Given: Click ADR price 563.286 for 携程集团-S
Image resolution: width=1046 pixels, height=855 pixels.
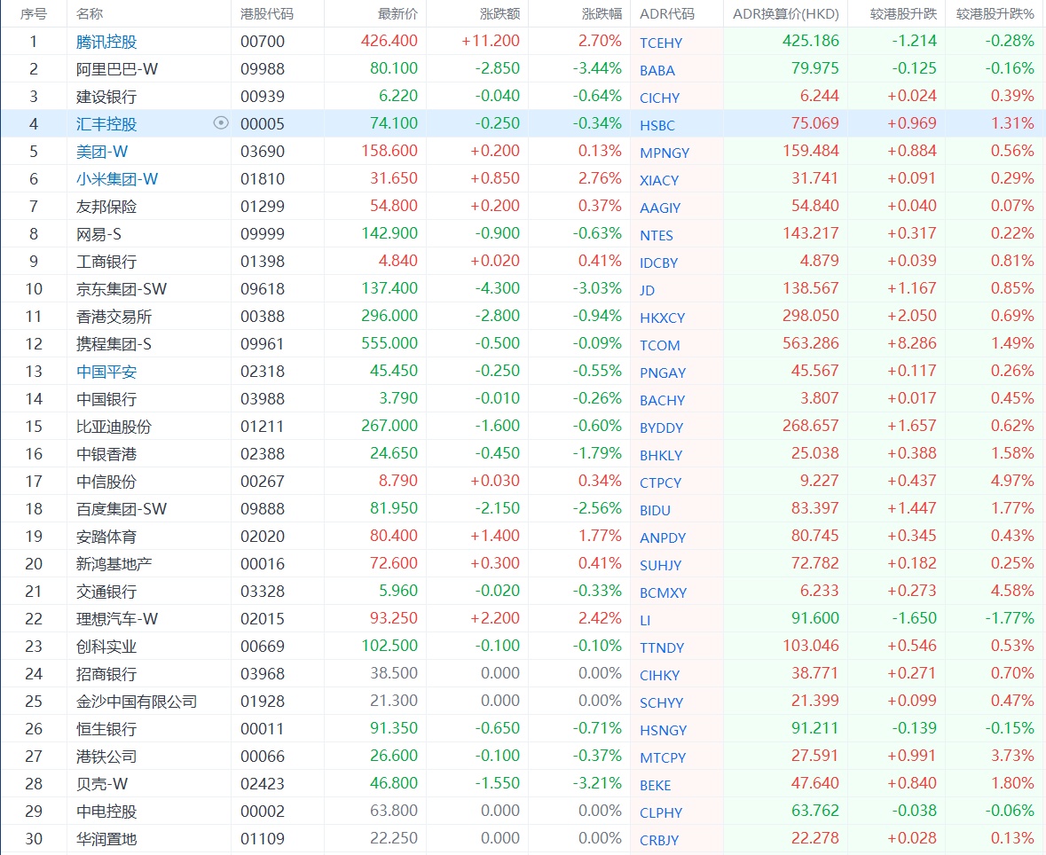Looking at the screenshot, I should [x=811, y=343].
